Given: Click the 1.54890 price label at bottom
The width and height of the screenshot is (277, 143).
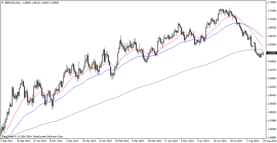Looking at the screenshot, I should click(271, 138).
